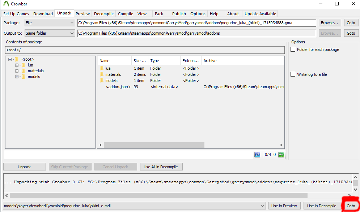Click Goto button next to Package path
This screenshot has width=360, height=212.
pyautogui.click(x=351, y=23)
